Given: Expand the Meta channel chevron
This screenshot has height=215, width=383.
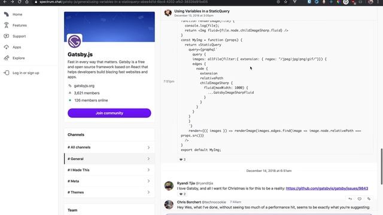Looking at the screenshot, I should (148, 181).
